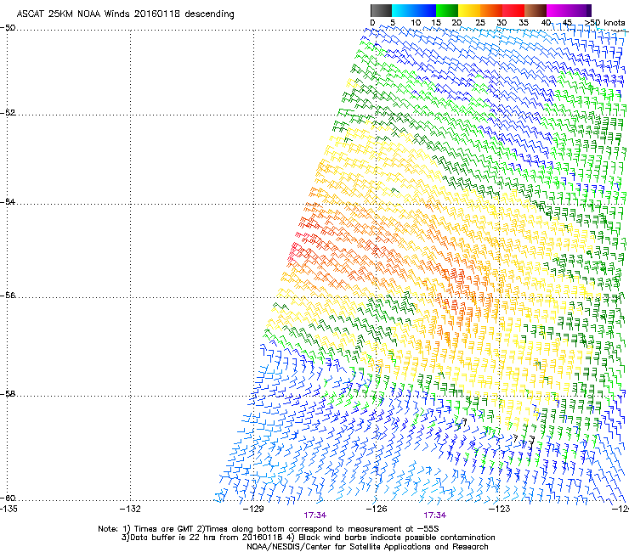The image size is (629, 552).
Task: Click the latitude label '-50'
Action: (x=8, y=28)
